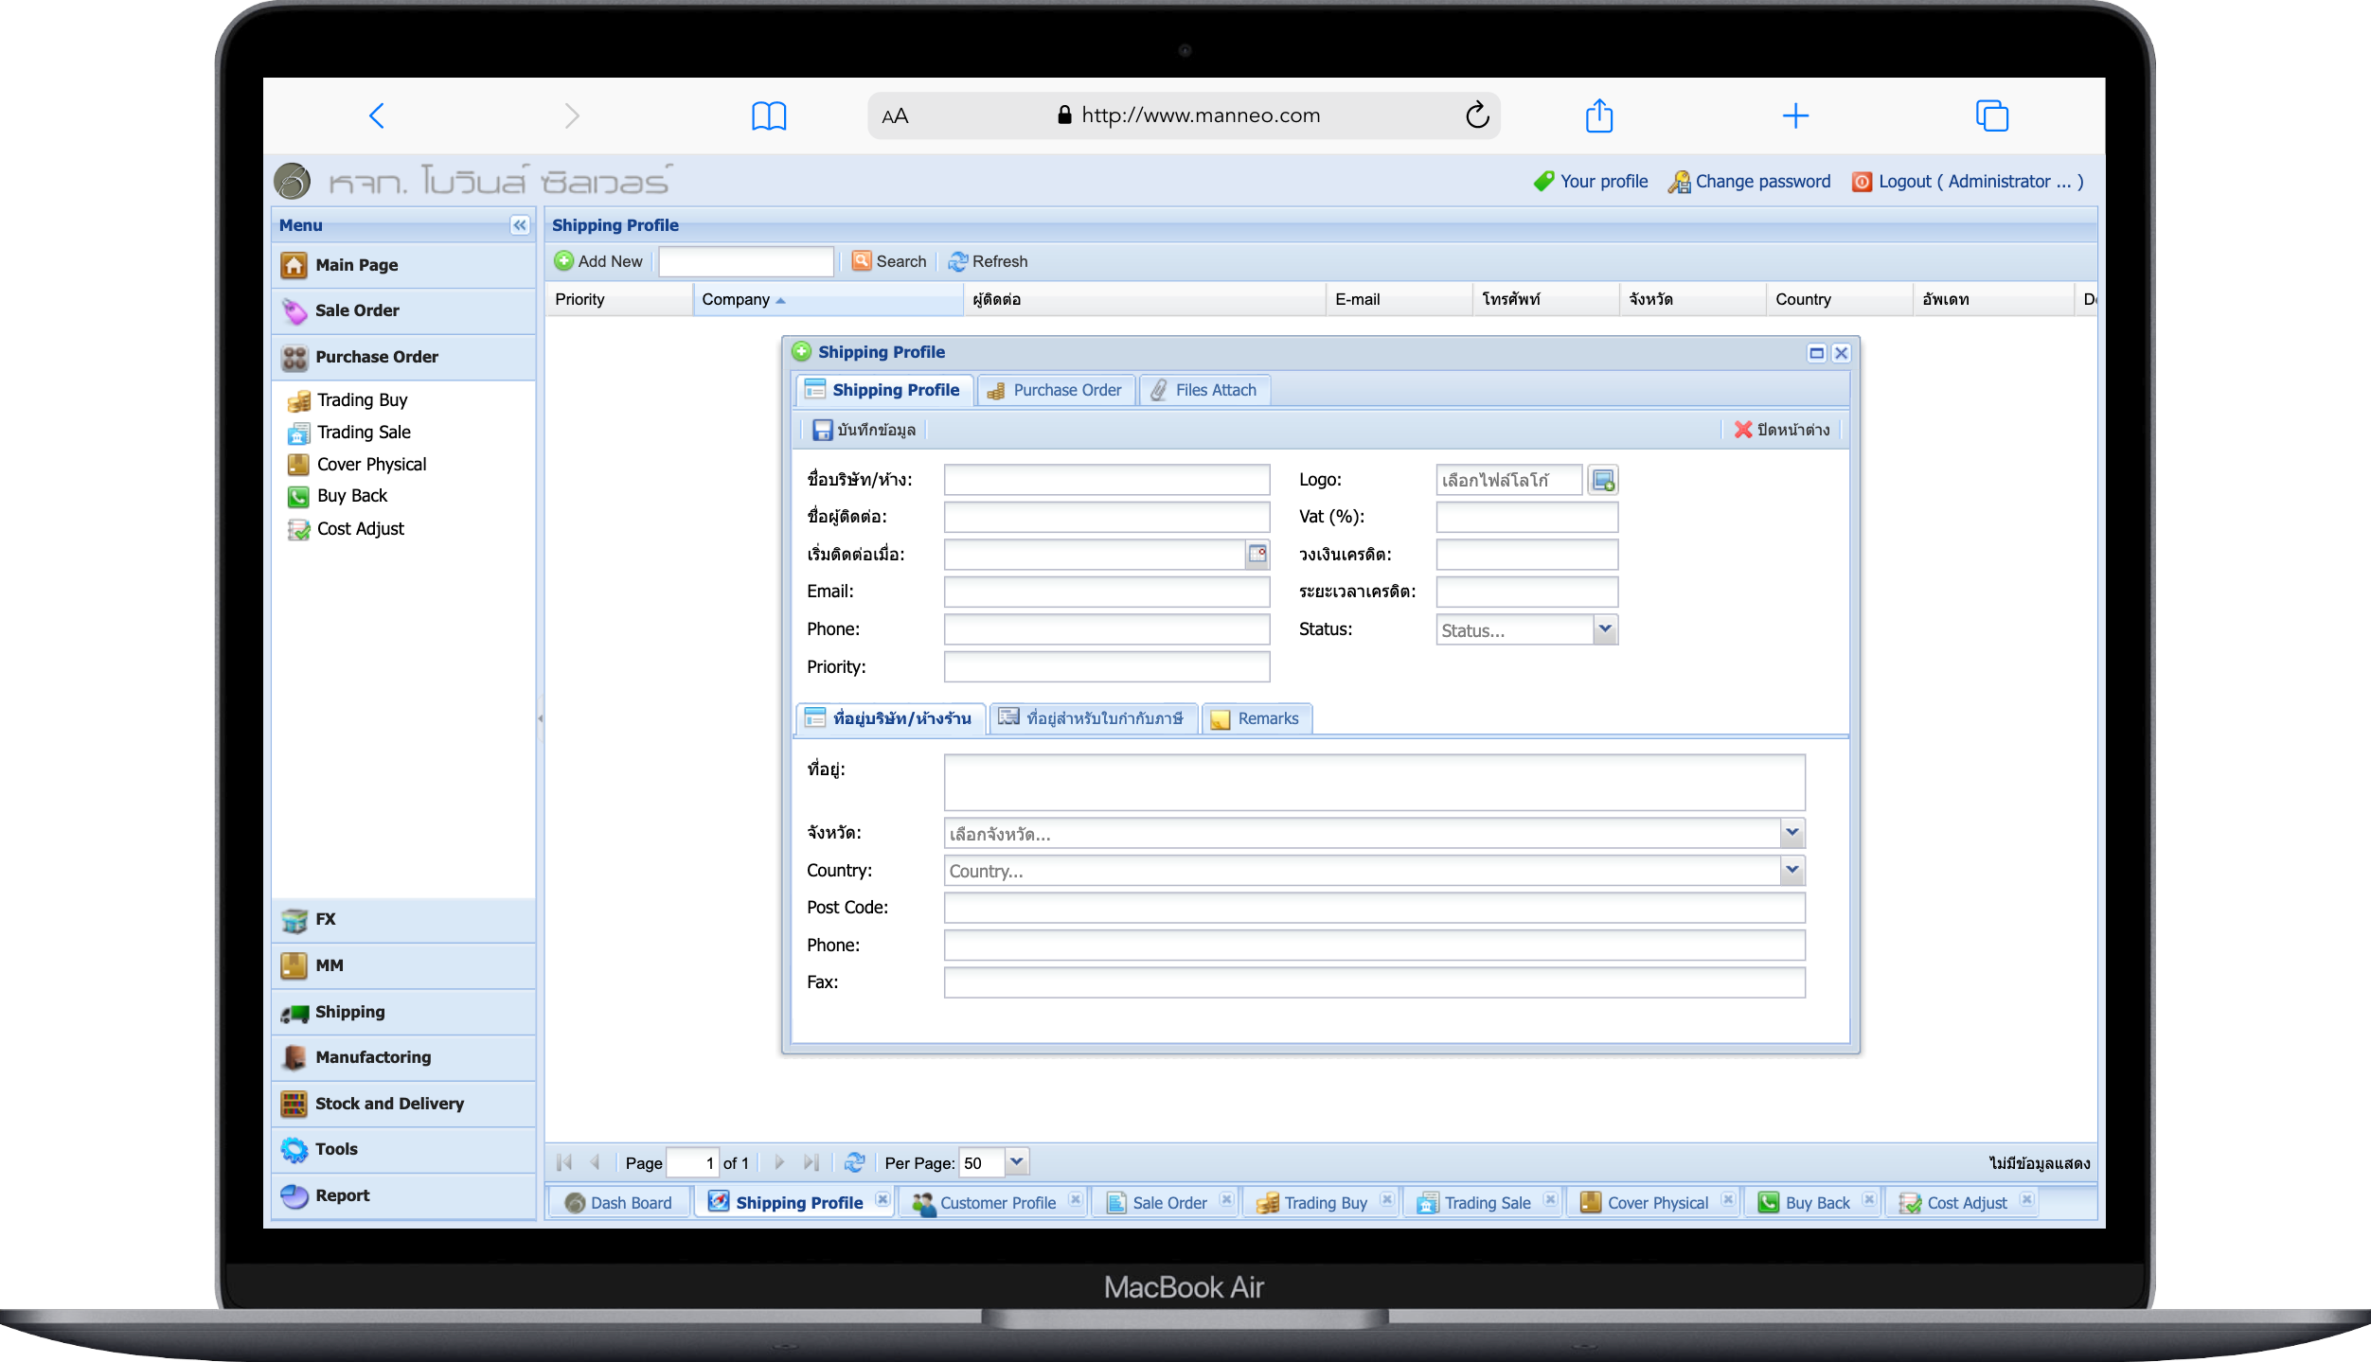The height and width of the screenshot is (1362, 2371).
Task: Click the Fax input field
Action: point(1374,982)
